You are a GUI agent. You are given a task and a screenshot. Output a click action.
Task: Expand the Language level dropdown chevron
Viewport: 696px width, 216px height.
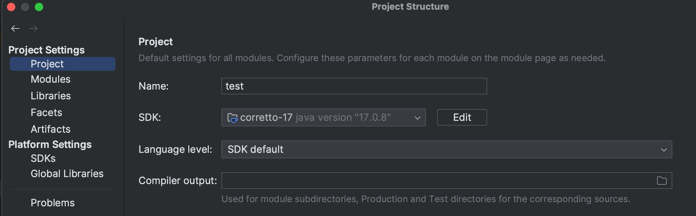tap(664, 150)
